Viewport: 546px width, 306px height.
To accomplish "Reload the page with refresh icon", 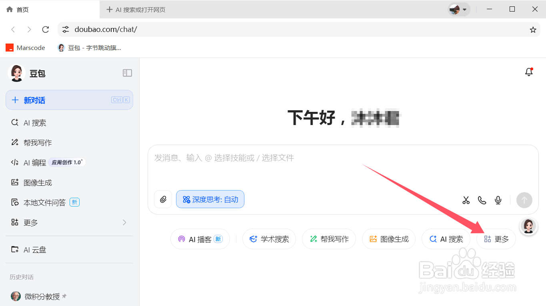I will tap(46, 30).
